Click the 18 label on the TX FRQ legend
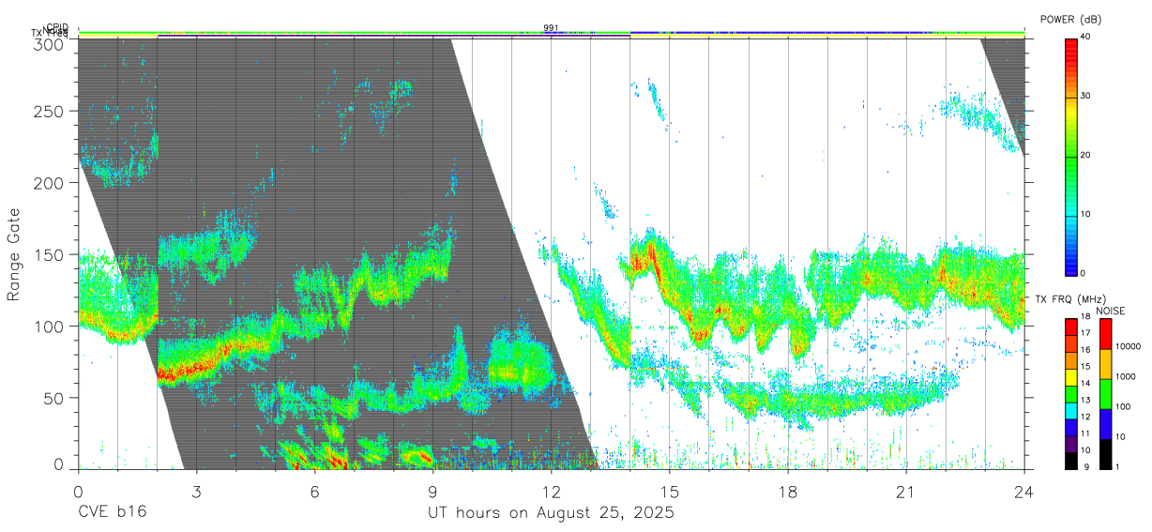This screenshot has width=1152, height=532. click(1086, 318)
